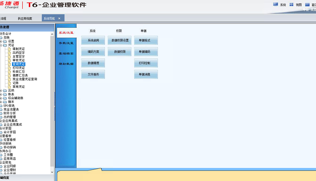316x181 pixels.
Task: Open the 企业应用集成 child item
Action: pyautogui.click(x=13, y=124)
